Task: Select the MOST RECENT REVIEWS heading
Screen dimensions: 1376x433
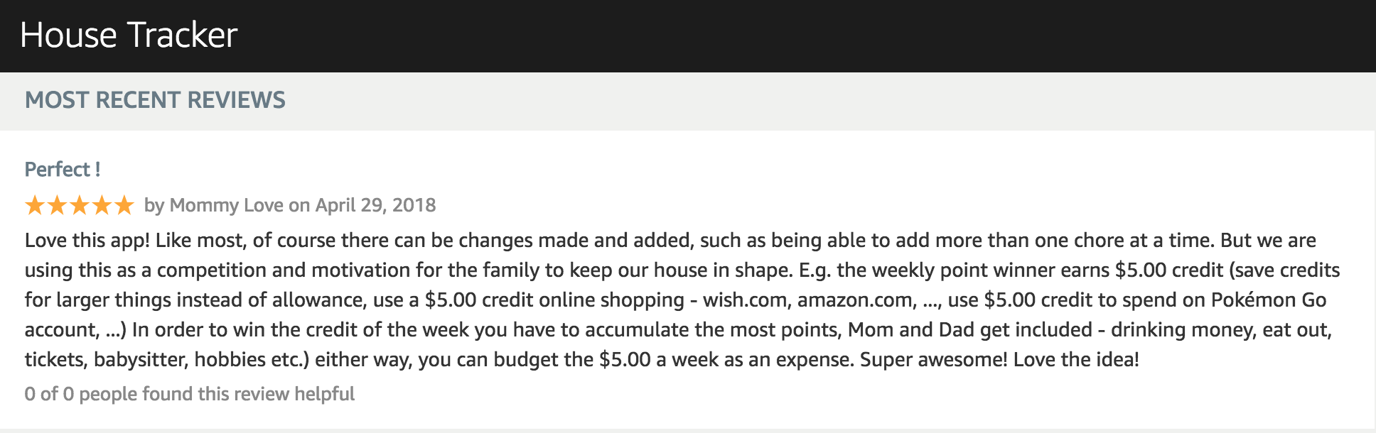Action: click(155, 100)
